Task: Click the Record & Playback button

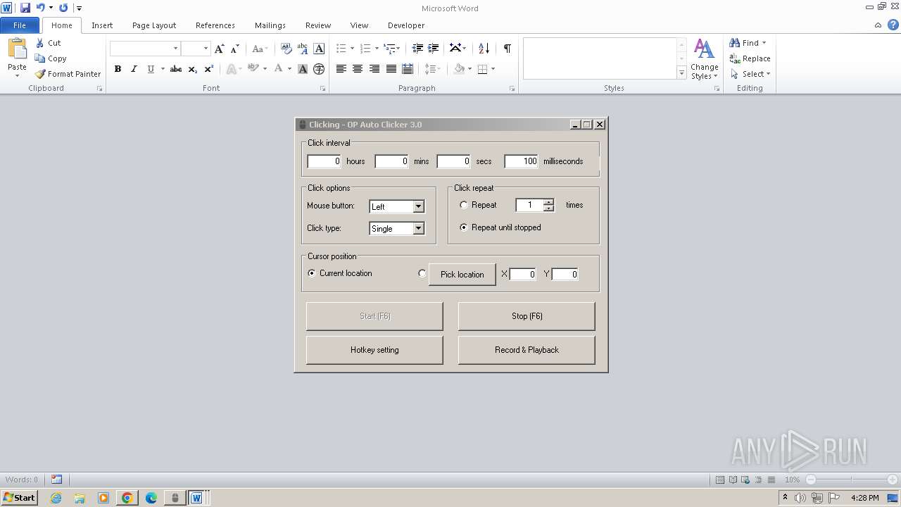Action: (527, 350)
